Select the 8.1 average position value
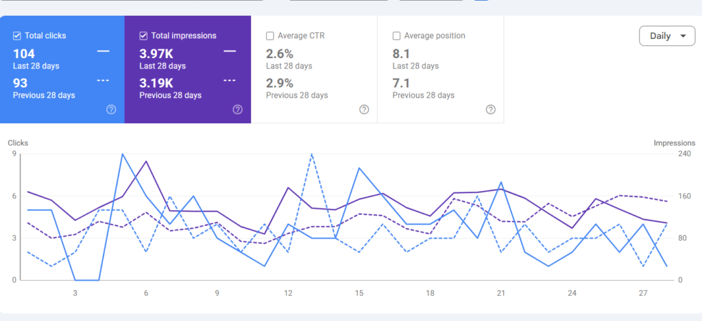702x321 pixels. pos(402,54)
